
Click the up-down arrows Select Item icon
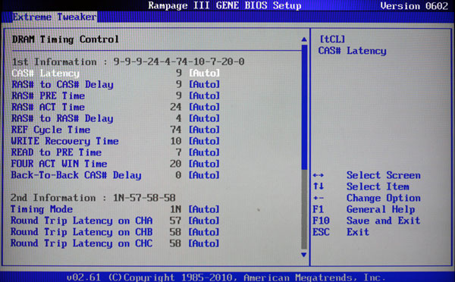(318, 186)
